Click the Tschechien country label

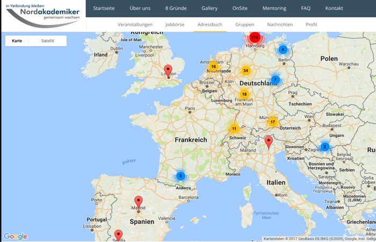[x=300, y=104]
